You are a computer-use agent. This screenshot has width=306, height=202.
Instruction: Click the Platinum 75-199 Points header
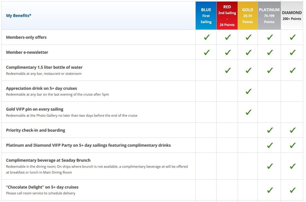[269, 16]
